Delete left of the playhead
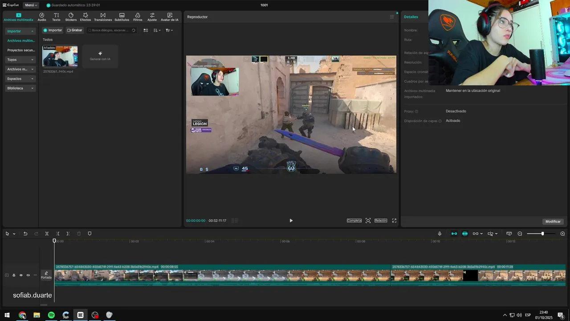570x321 pixels. (57, 234)
